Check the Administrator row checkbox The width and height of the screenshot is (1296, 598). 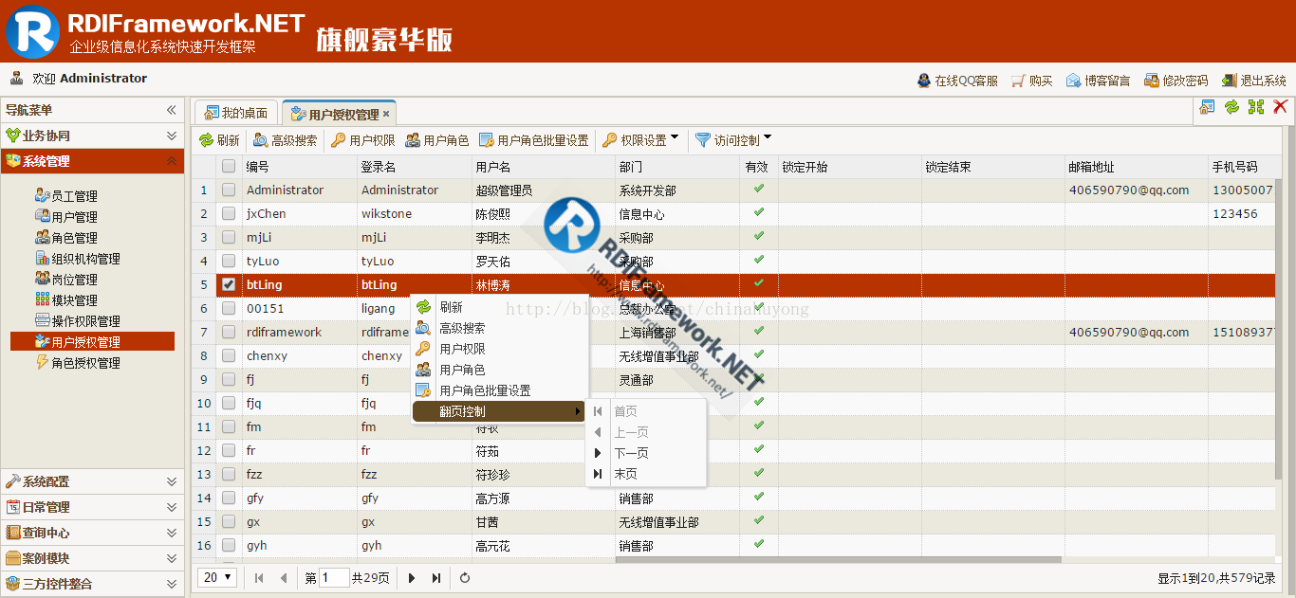[x=229, y=190]
